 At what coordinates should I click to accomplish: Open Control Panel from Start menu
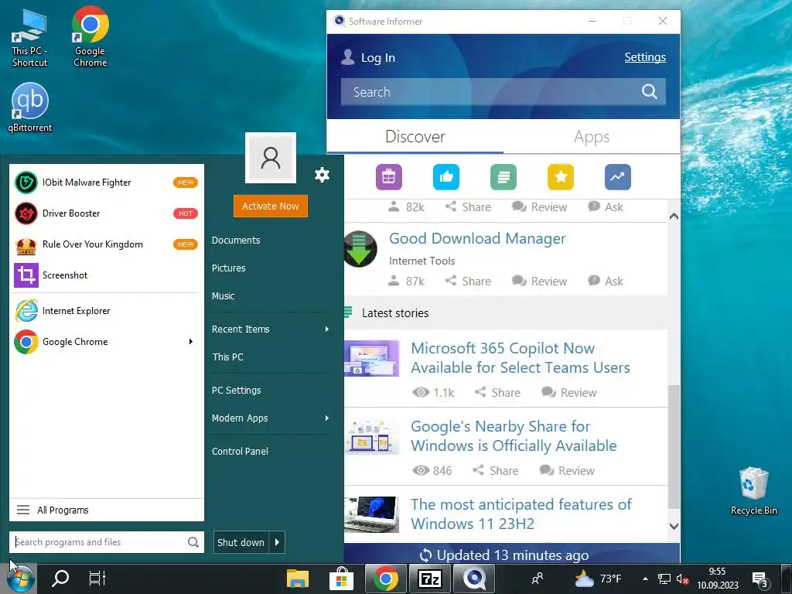240,452
